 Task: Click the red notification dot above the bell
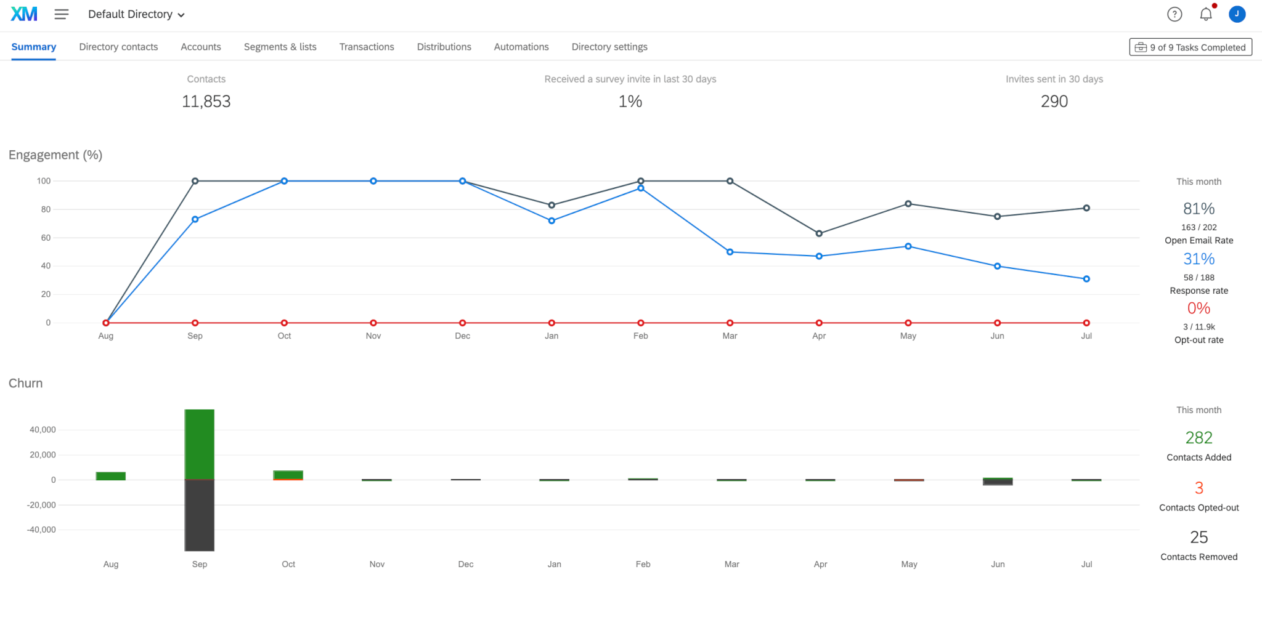pos(1215,6)
